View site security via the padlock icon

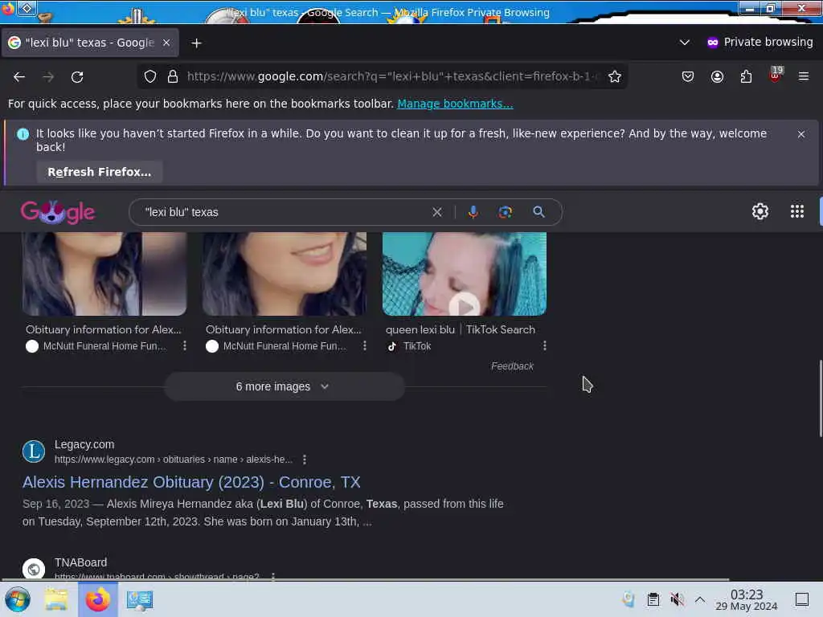tap(173, 76)
